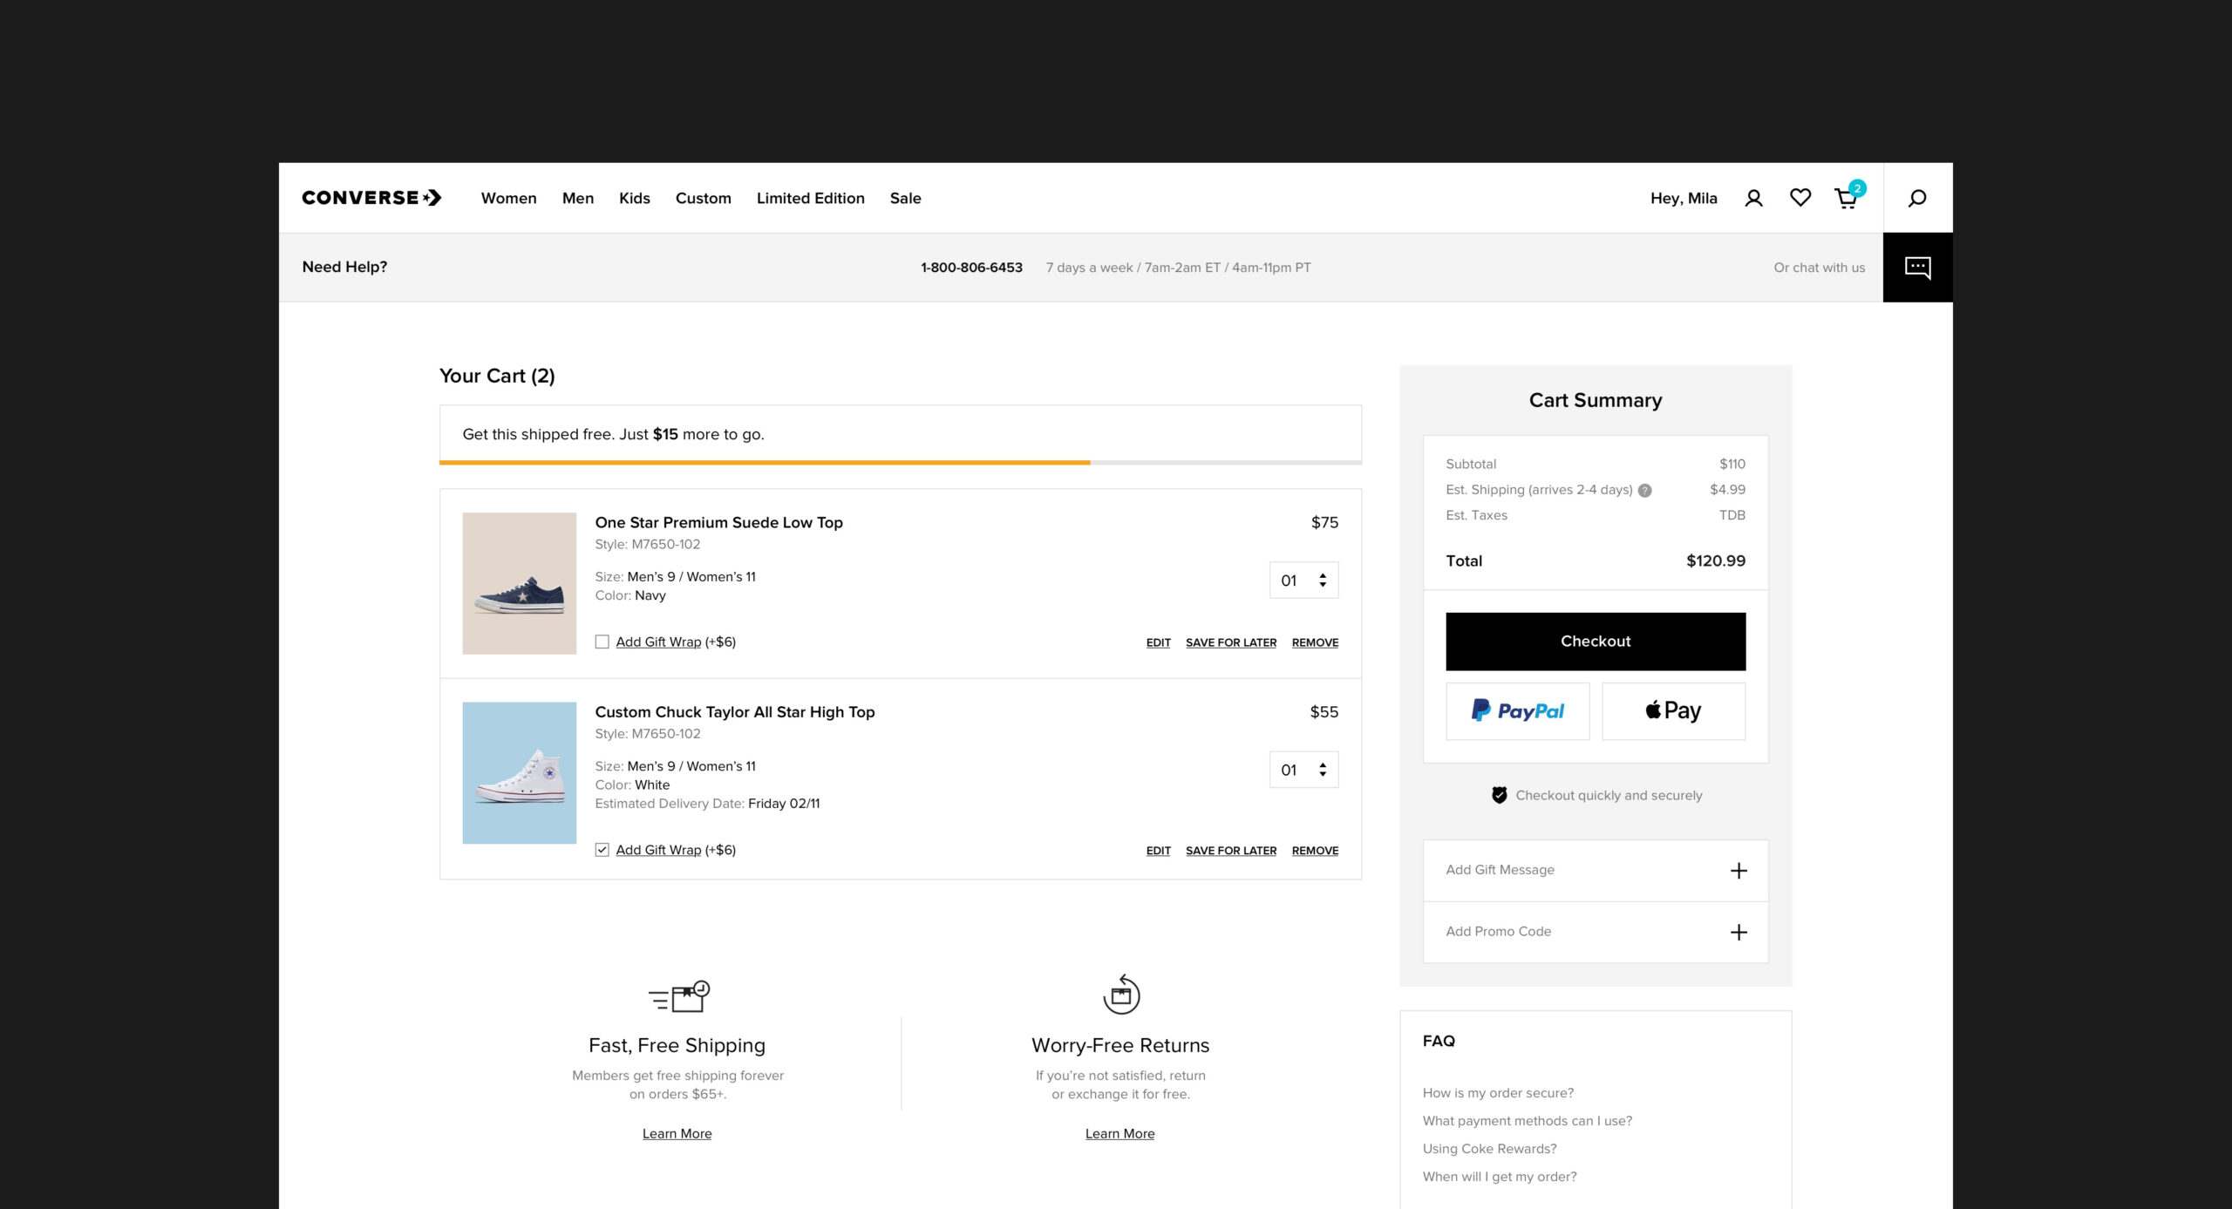Click the Fast, Free Shipping package icon

pos(679,995)
